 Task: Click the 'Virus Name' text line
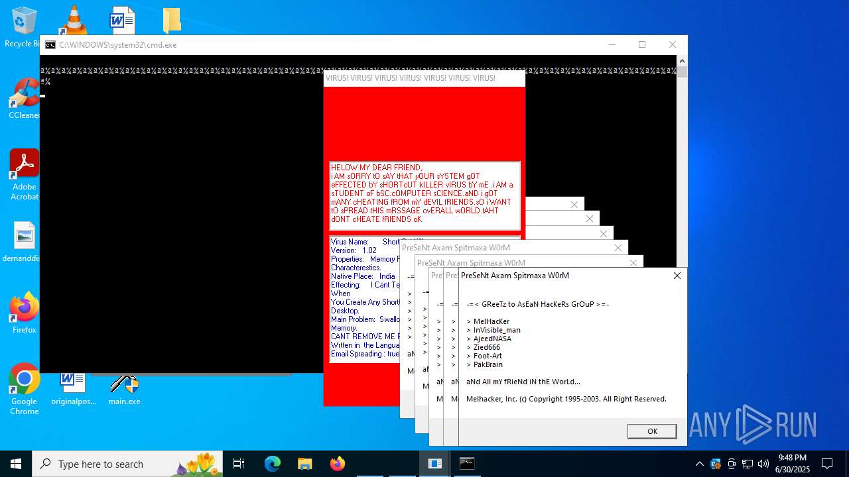(365, 242)
